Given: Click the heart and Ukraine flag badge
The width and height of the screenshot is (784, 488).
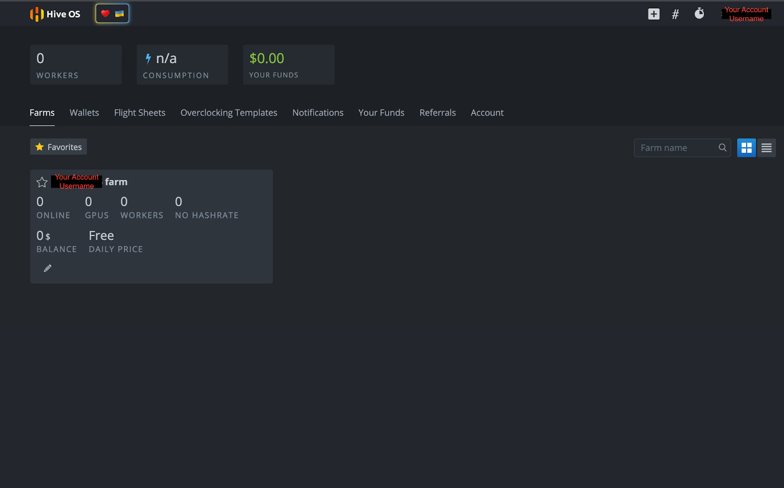Looking at the screenshot, I should click(x=112, y=14).
